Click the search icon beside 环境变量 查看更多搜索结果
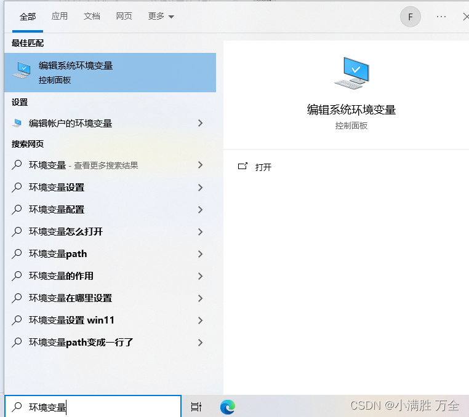The width and height of the screenshot is (469, 417). [x=17, y=165]
